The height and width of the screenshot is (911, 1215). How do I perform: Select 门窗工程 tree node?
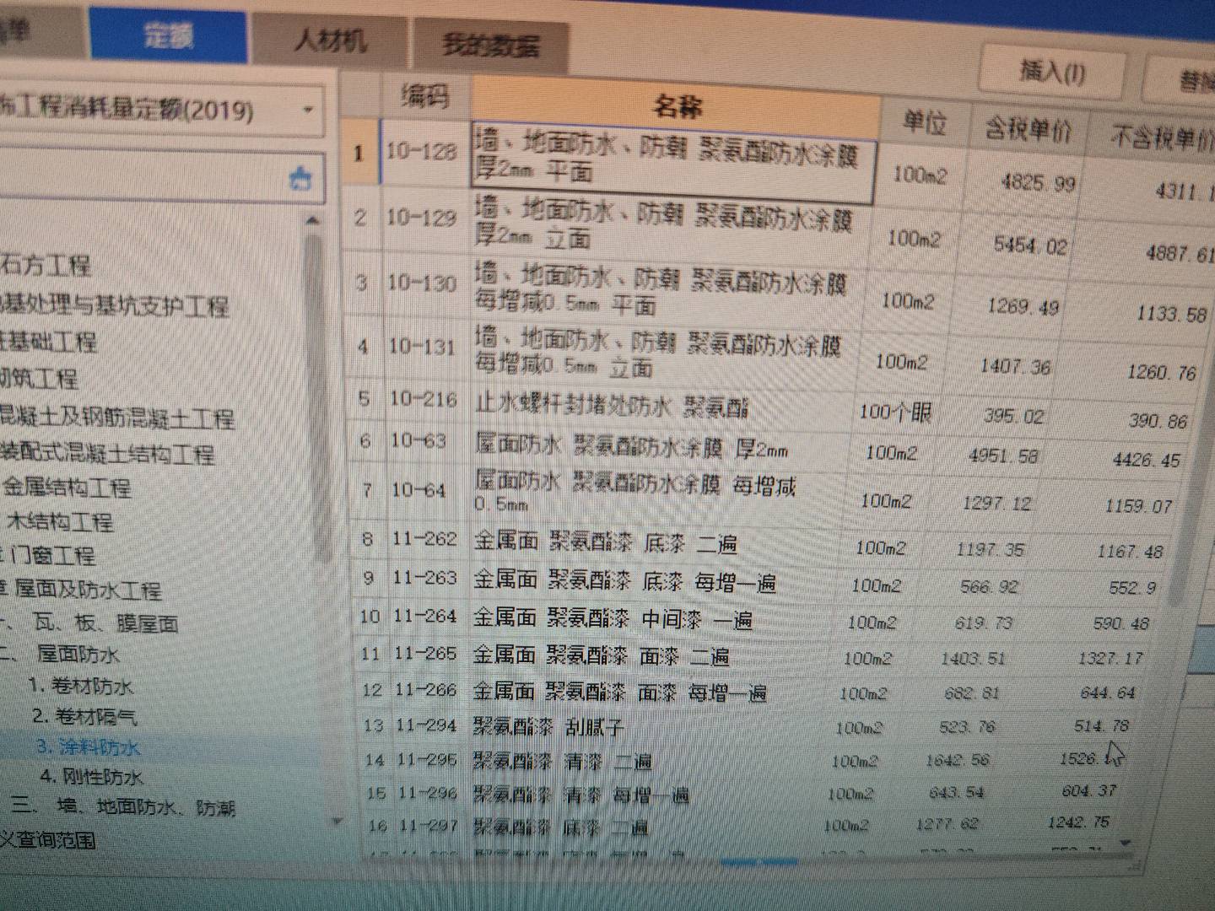click(x=52, y=555)
